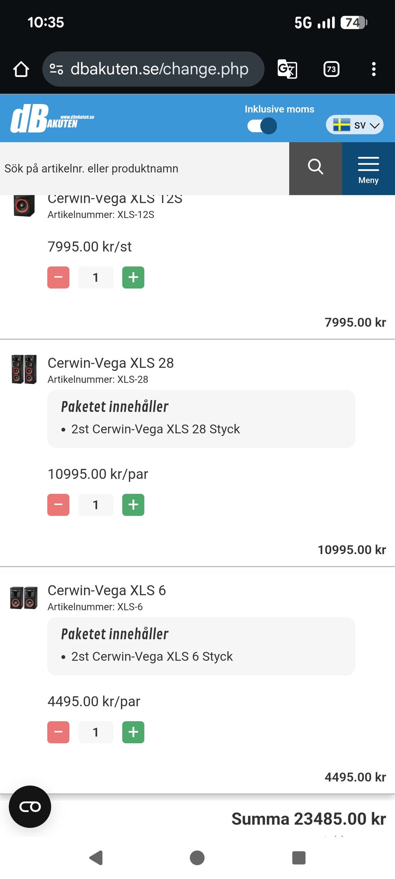
Task: Tap the Cerwin-Vega XLS 28 speaker thumbnail
Action: click(24, 369)
